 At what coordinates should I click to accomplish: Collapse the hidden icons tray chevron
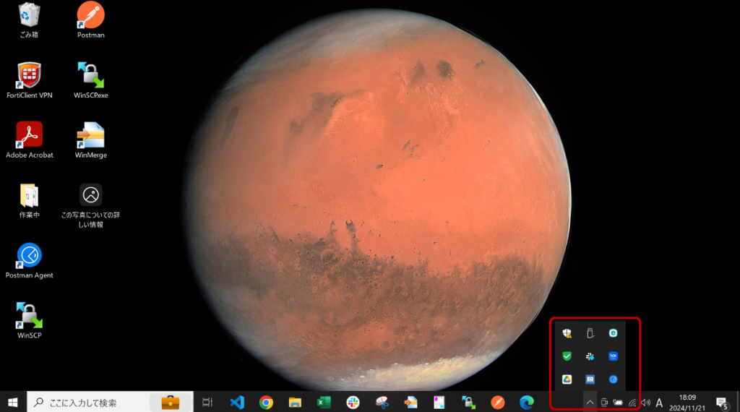pyautogui.click(x=590, y=403)
